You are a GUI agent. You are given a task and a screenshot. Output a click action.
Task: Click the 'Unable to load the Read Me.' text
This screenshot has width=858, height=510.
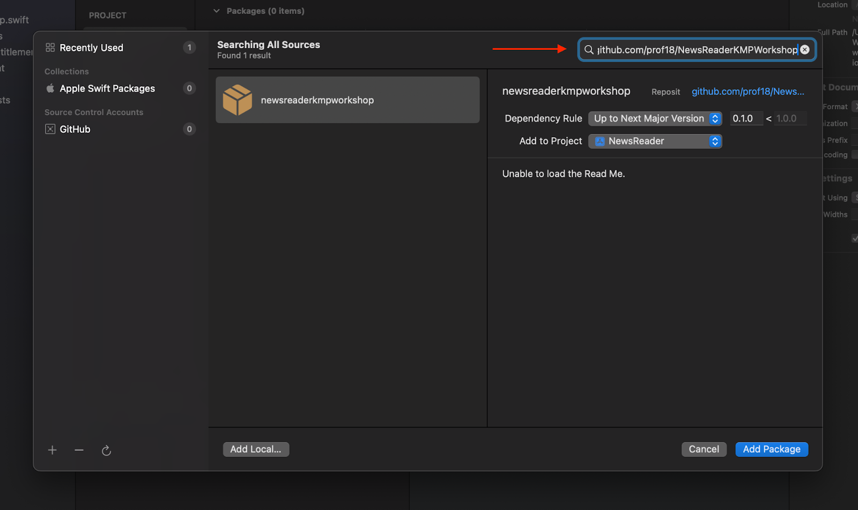[x=563, y=174]
